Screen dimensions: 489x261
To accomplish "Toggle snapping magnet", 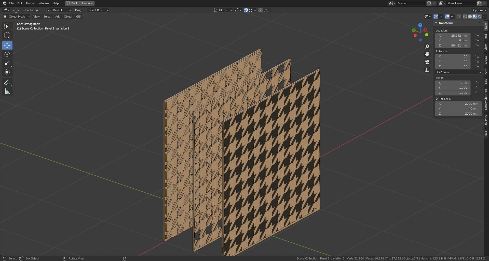I will point(246,10).
